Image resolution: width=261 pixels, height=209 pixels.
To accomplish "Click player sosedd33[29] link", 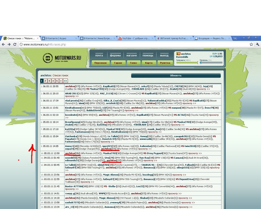I will (73, 158).
